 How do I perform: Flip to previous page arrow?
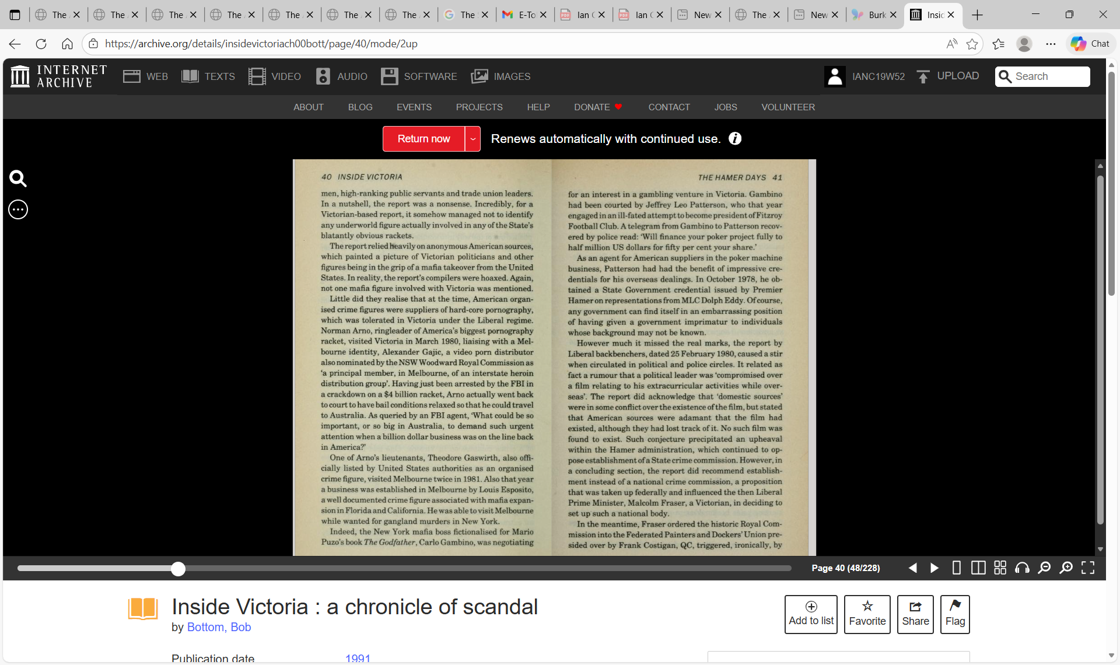pyautogui.click(x=913, y=568)
